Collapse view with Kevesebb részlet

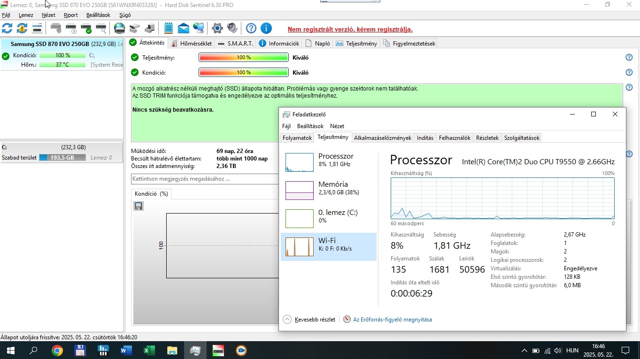(309, 320)
